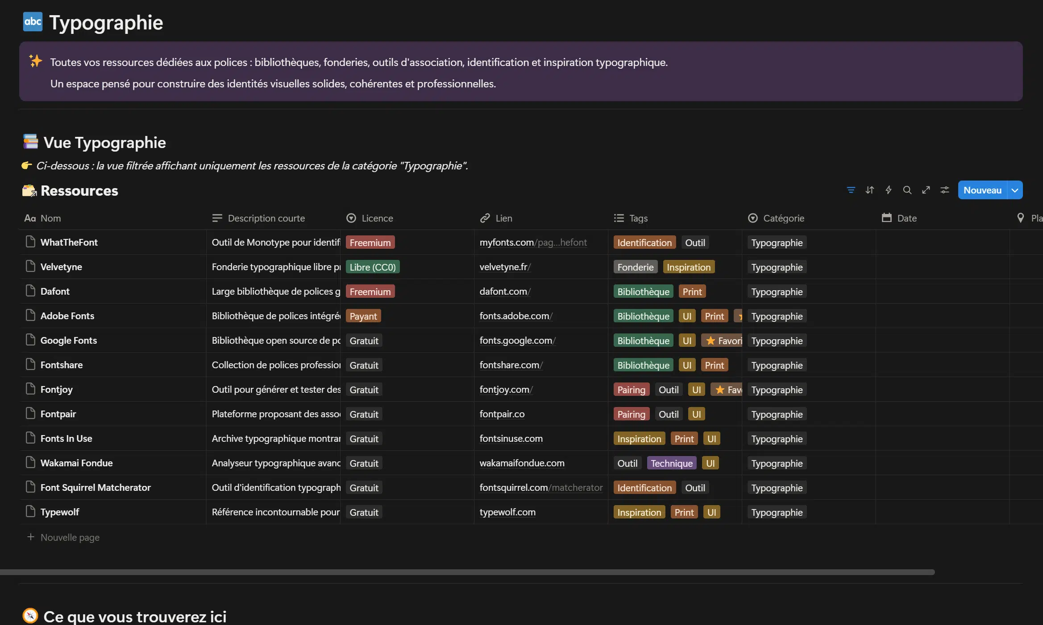Open the Catégorie column header menu
The height and width of the screenshot is (625, 1043).
(x=783, y=218)
